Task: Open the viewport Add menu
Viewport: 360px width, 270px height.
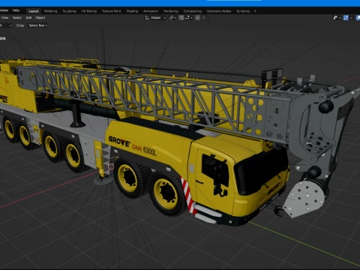Action: click(28, 18)
